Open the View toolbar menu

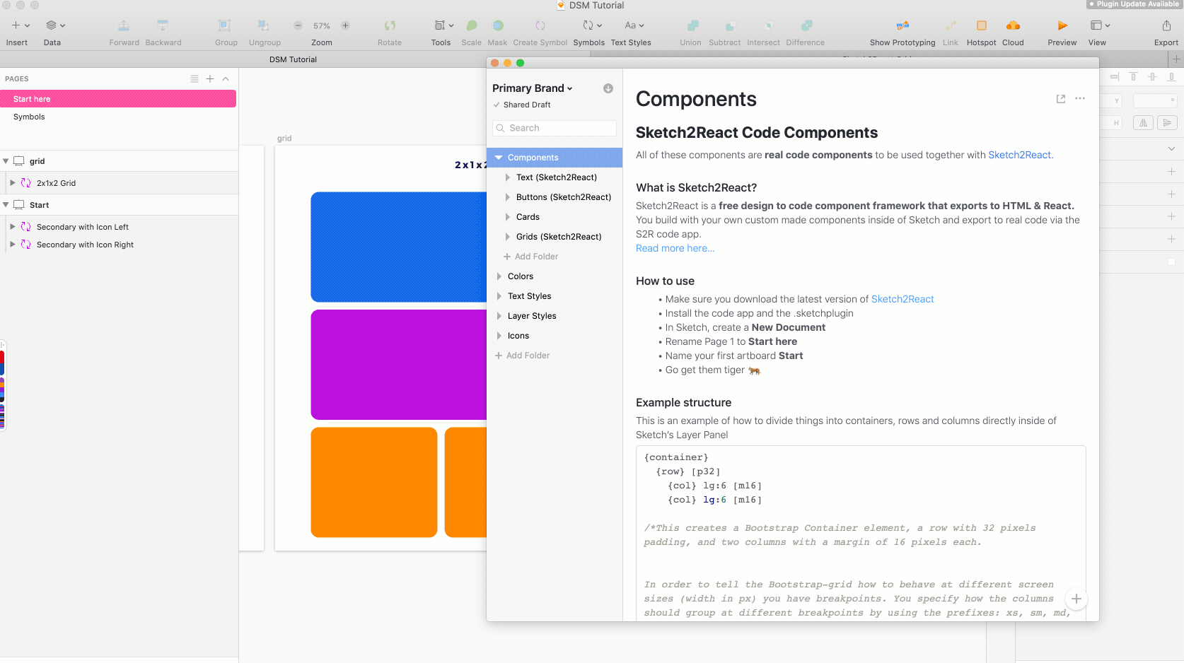click(x=1100, y=25)
